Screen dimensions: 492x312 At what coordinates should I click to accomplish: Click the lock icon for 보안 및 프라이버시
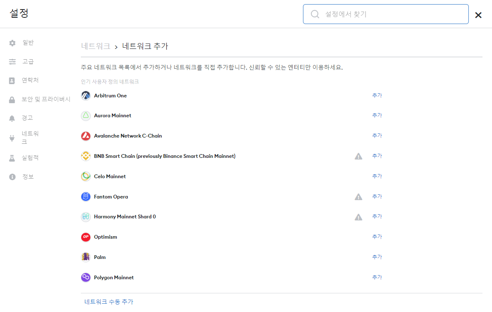(12, 100)
